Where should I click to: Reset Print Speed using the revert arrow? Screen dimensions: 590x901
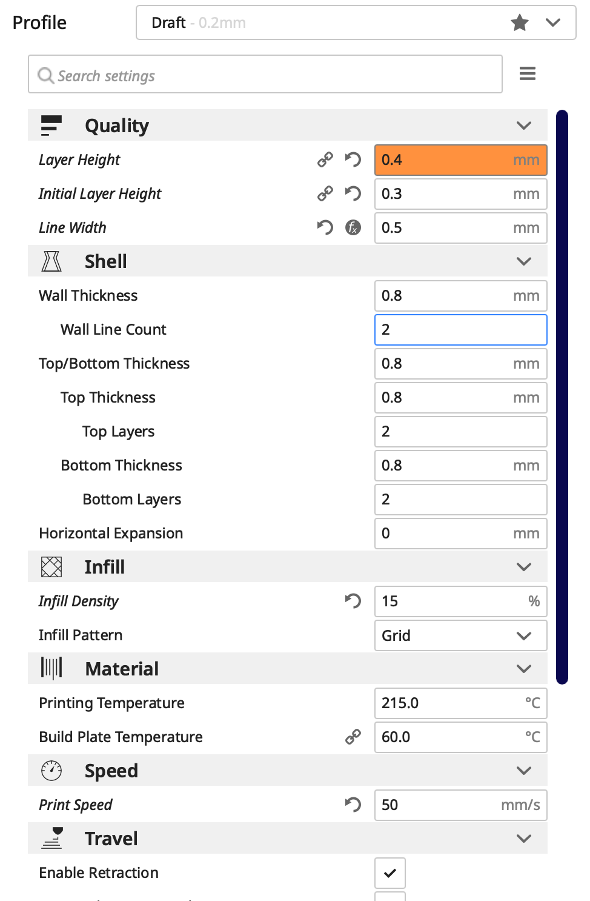(x=353, y=805)
